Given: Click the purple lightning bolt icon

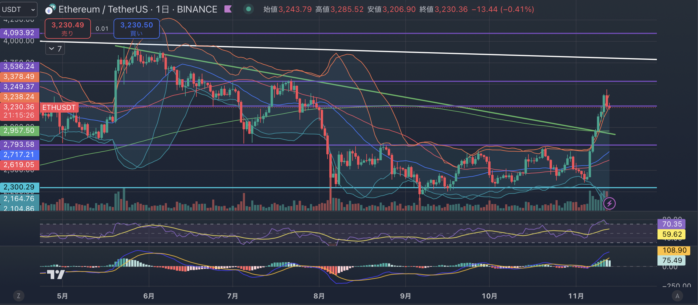Looking at the screenshot, I should click(609, 204).
